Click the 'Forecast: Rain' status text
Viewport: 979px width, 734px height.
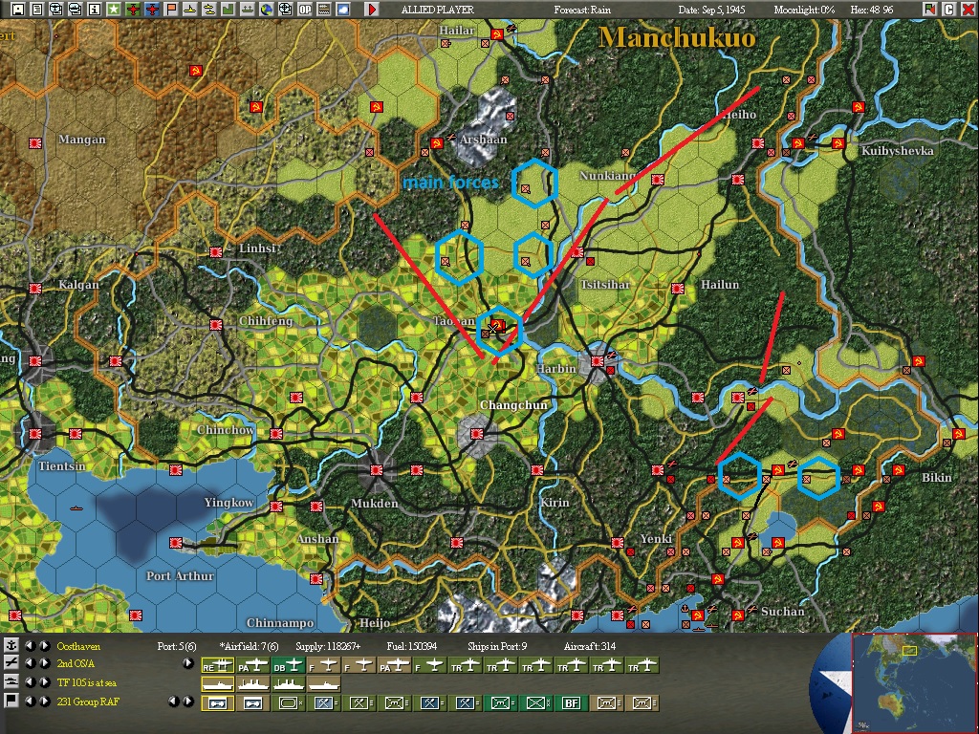click(x=582, y=10)
